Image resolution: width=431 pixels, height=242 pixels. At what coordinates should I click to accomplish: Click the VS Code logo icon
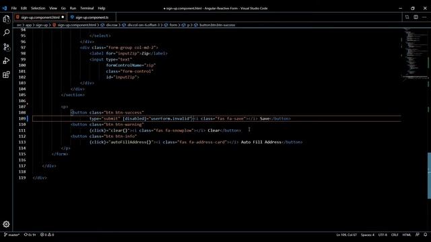pyautogui.click(x=5, y=8)
